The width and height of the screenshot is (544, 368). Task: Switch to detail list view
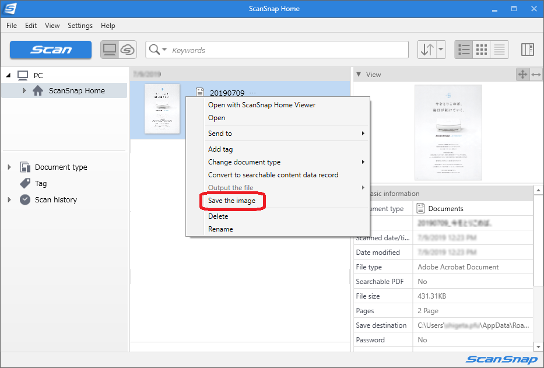(x=499, y=50)
